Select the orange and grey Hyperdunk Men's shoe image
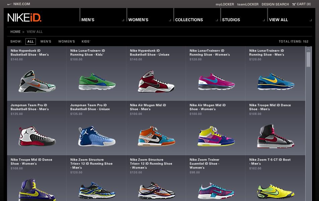The image size is (319, 201). tap(37, 81)
